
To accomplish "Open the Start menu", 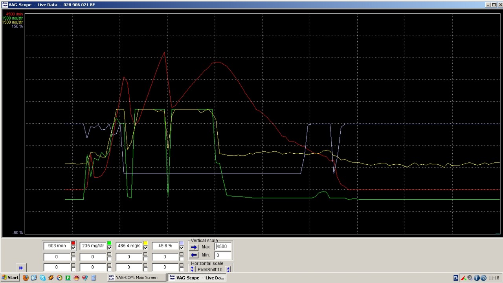I will point(10,277).
